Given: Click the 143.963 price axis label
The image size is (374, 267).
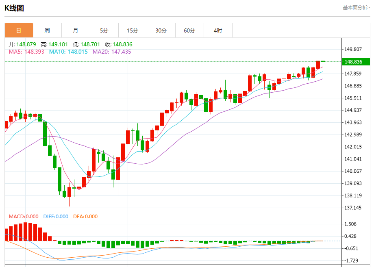Looking at the screenshot, I should pyautogui.click(x=353, y=122).
